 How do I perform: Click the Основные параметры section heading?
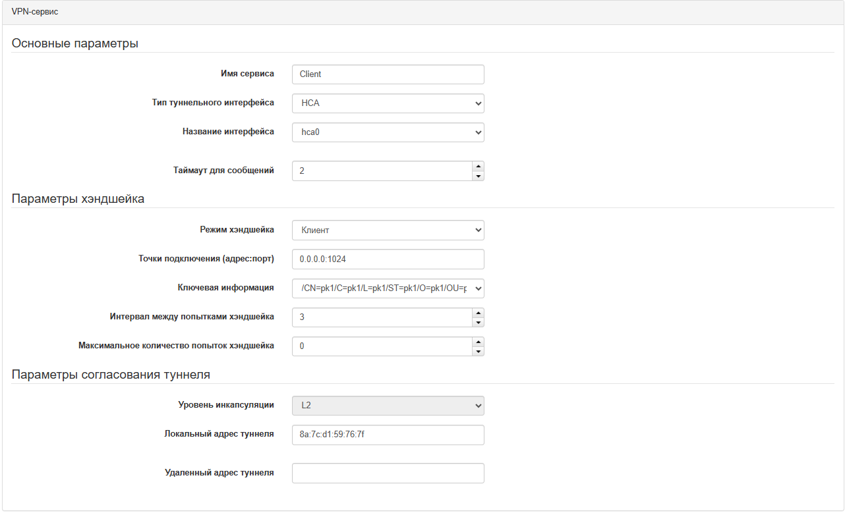pyautogui.click(x=75, y=44)
